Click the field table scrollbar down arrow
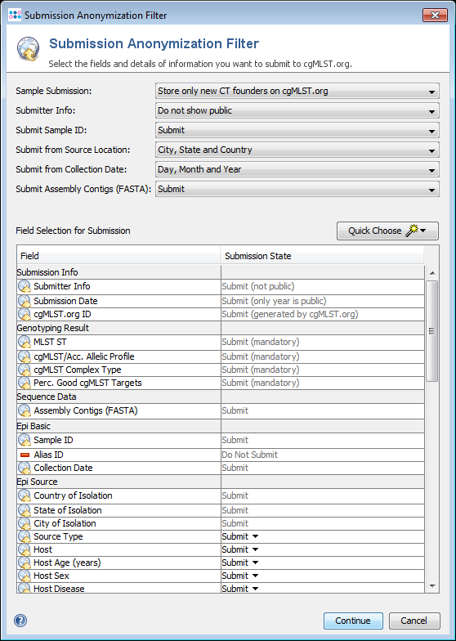Image resolution: width=456 pixels, height=641 pixels. (432, 587)
